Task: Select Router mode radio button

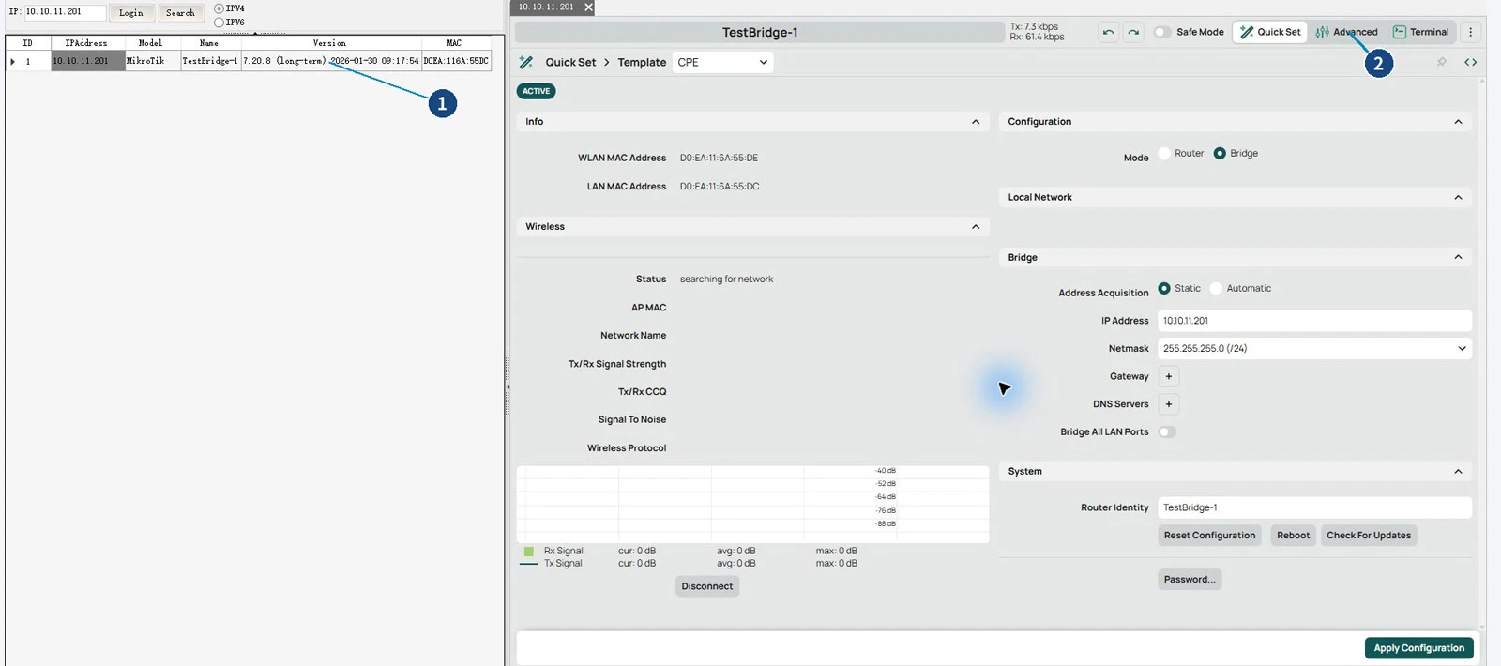Action: 1164,154
